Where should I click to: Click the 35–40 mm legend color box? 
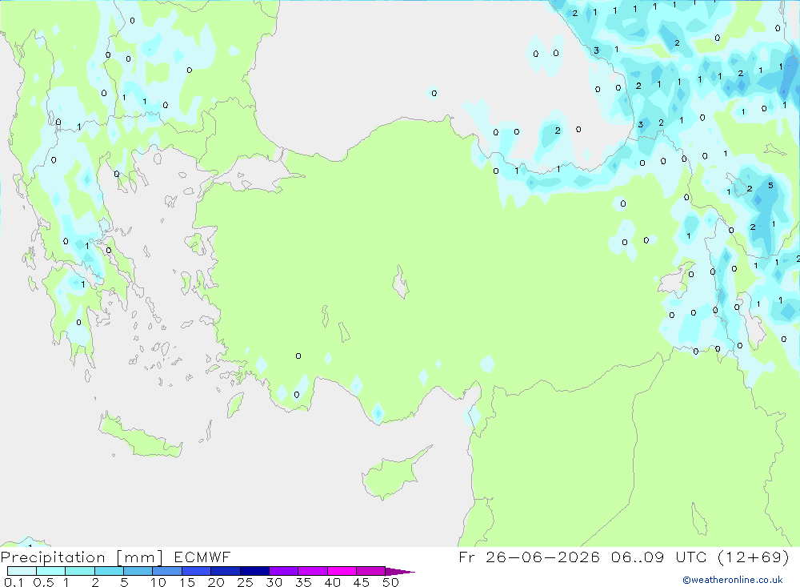tap(312, 571)
